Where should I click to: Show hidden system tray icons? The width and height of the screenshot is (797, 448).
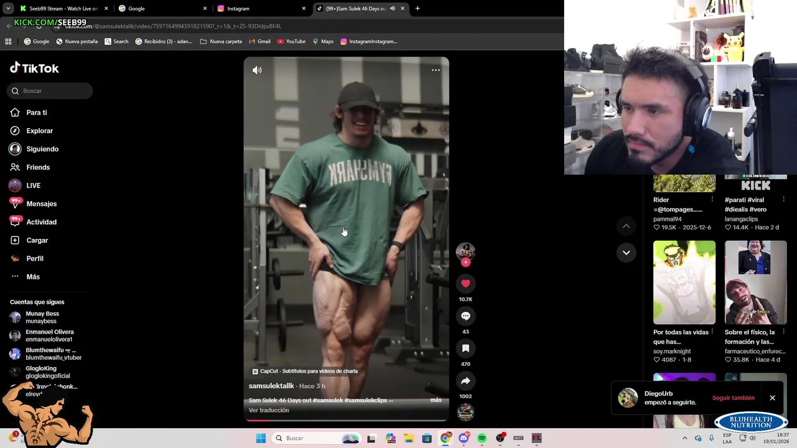[x=685, y=438]
